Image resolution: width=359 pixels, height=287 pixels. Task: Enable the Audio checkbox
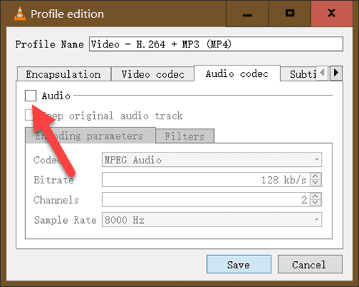[x=31, y=96]
